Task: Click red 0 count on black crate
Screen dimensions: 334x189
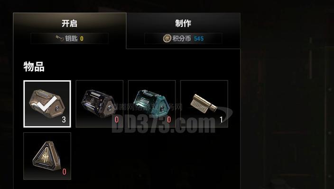Action: click(x=117, y=120)
